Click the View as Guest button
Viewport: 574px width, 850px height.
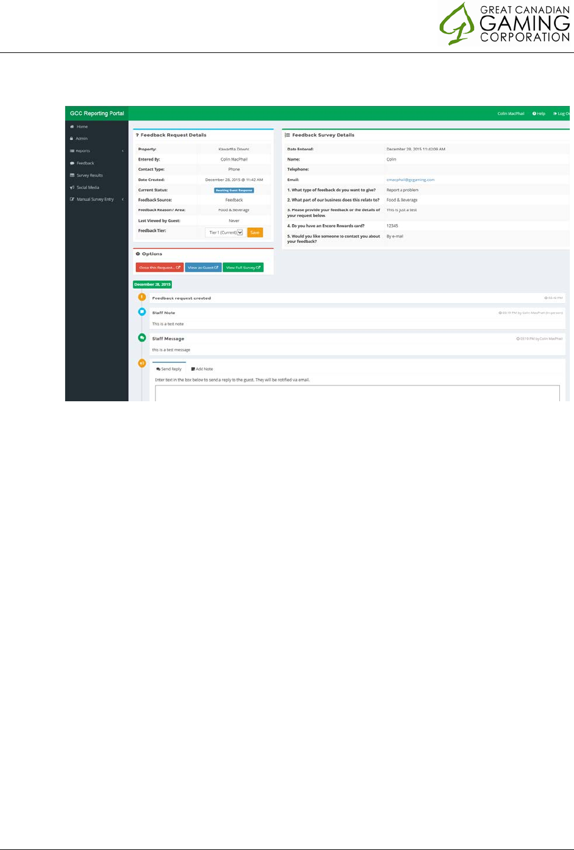pos(203,267)
